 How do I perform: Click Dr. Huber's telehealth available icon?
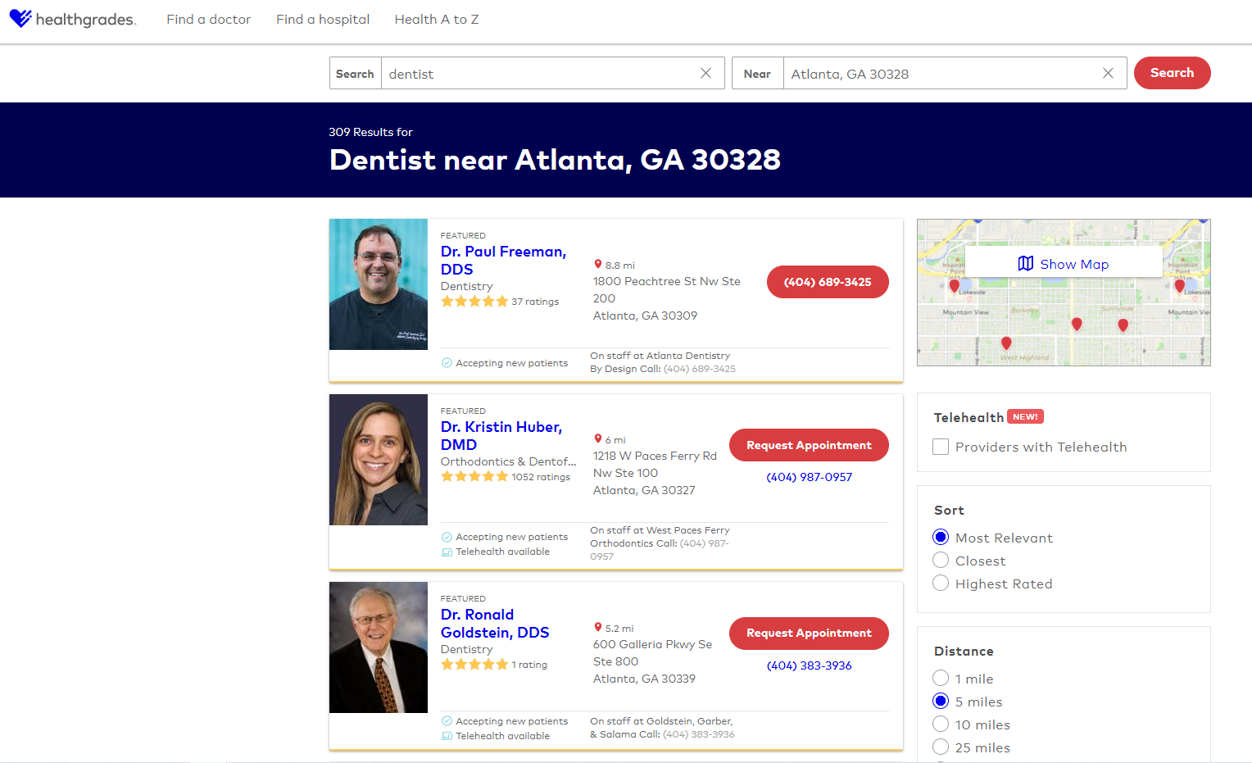click(x=447, y=552)
